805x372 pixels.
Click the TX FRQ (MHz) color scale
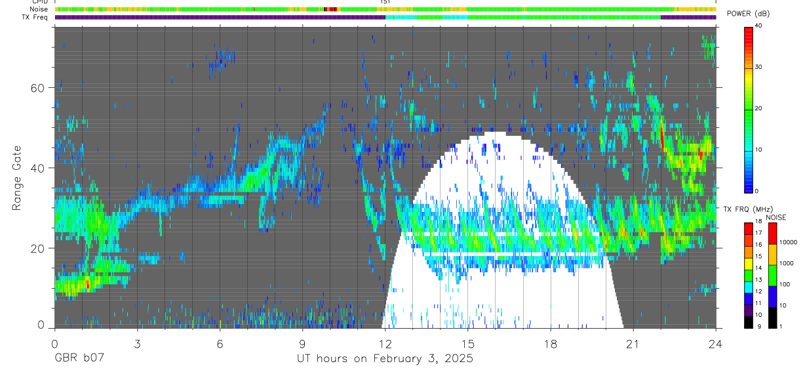[748, 275]
